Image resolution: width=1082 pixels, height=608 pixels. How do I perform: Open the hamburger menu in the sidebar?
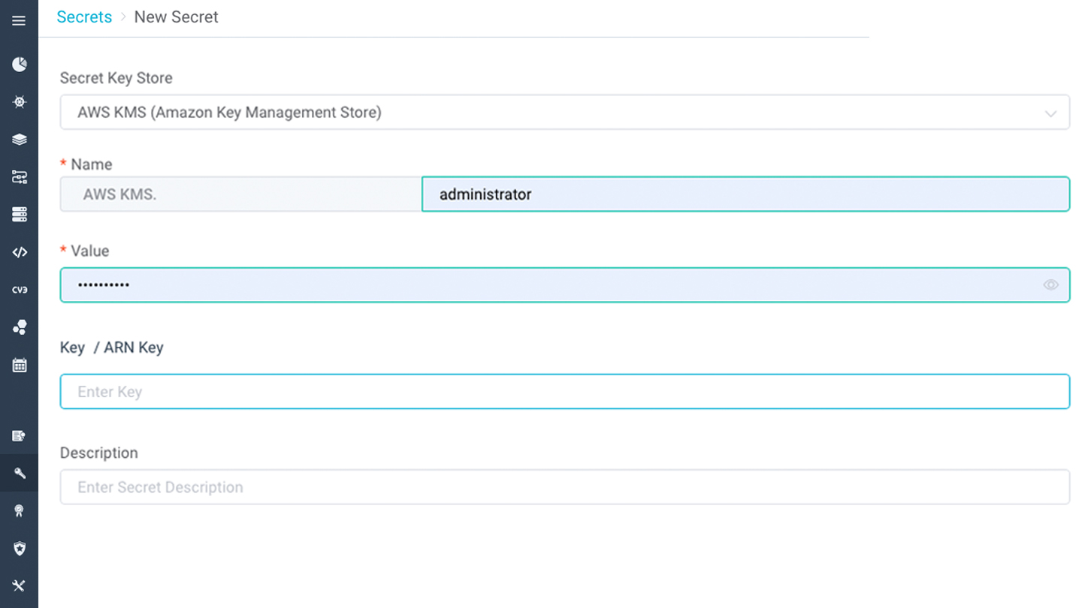19,21
